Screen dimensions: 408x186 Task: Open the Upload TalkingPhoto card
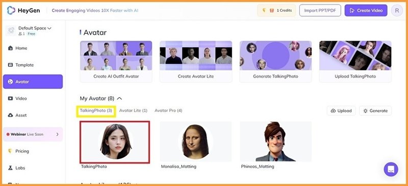point(355,61)
